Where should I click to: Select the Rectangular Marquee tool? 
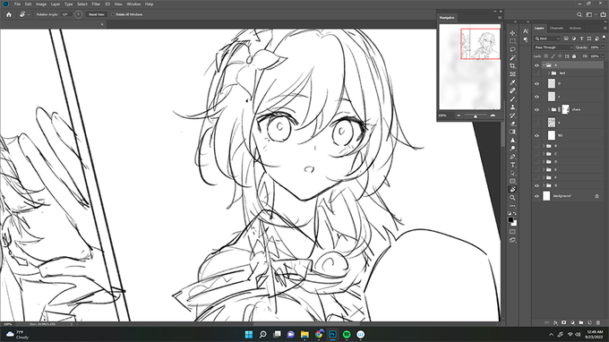point(512,41)
